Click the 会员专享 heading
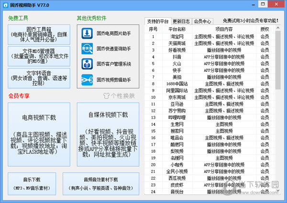 pyautogui.click(x=19, y=96)
